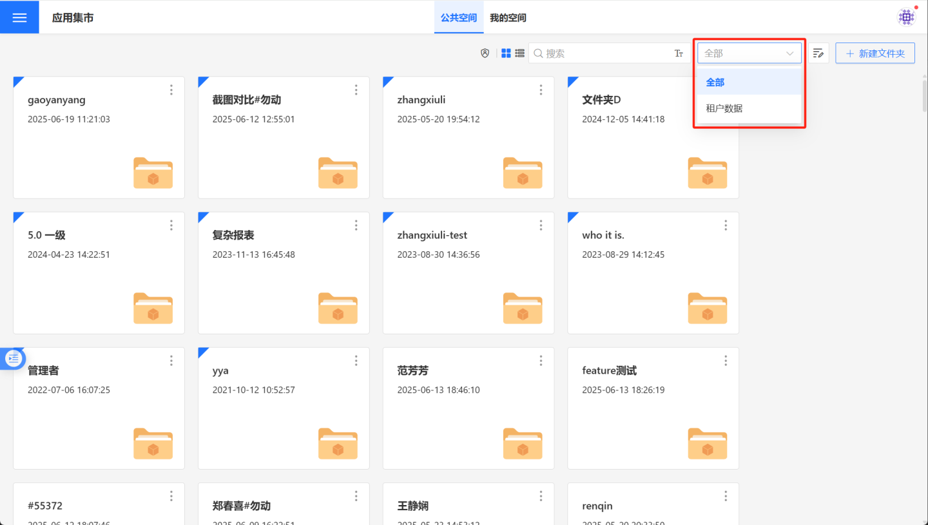Screen dimensions: 928x525
Task: Toggle case-sensitive Tt icon in search box
Action: tap(679, 53)
